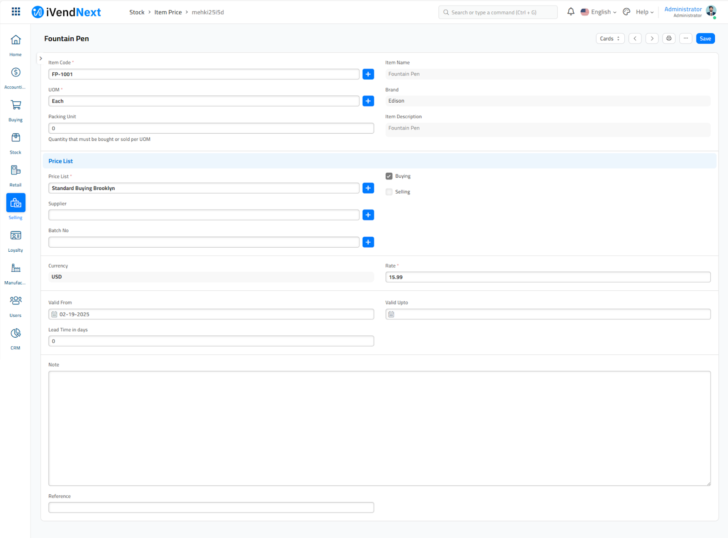Go to Item Price breadcrumb link
The width and height of the screenshot is (728, 538).
click(x=168, y=12)
